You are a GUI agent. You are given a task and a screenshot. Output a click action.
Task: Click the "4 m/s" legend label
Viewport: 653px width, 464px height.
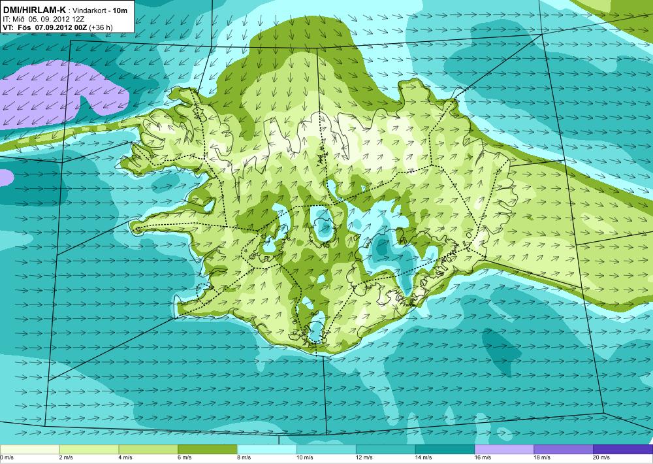[125, 457]
